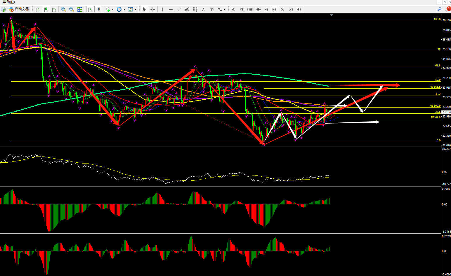Tile chart windows with the grid icon

[80, 9]
